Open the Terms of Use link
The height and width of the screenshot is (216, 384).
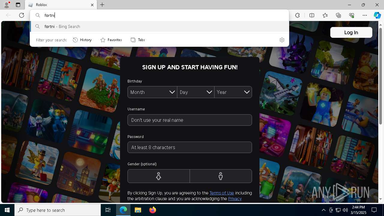coord(222,193)
